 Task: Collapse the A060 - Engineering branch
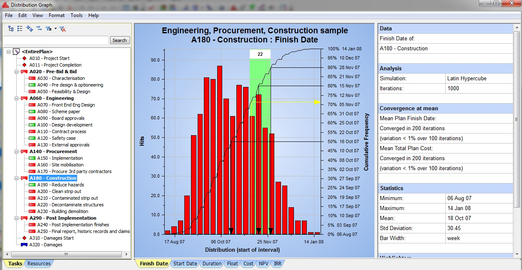pos(17,98)
